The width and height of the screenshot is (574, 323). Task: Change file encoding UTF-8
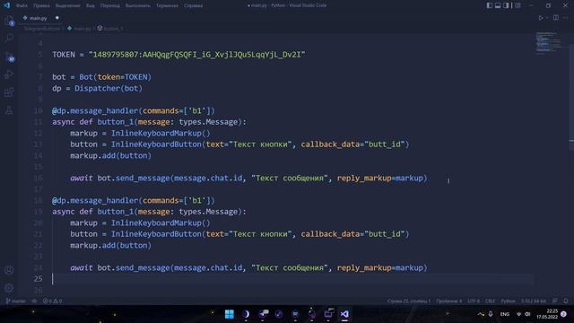point(474,301)
